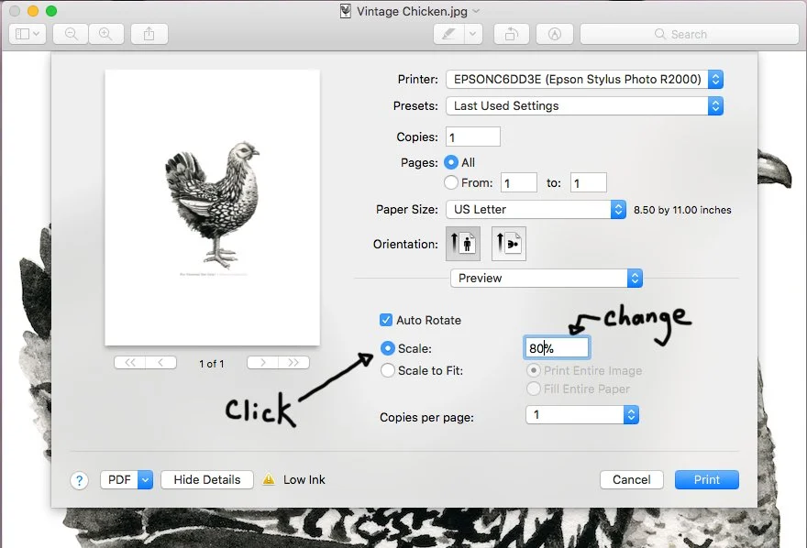The height and width of the screenshot is (548, 807).
Task: Toggle the Auto Rotate checkbox
Action: pos(386,320)
